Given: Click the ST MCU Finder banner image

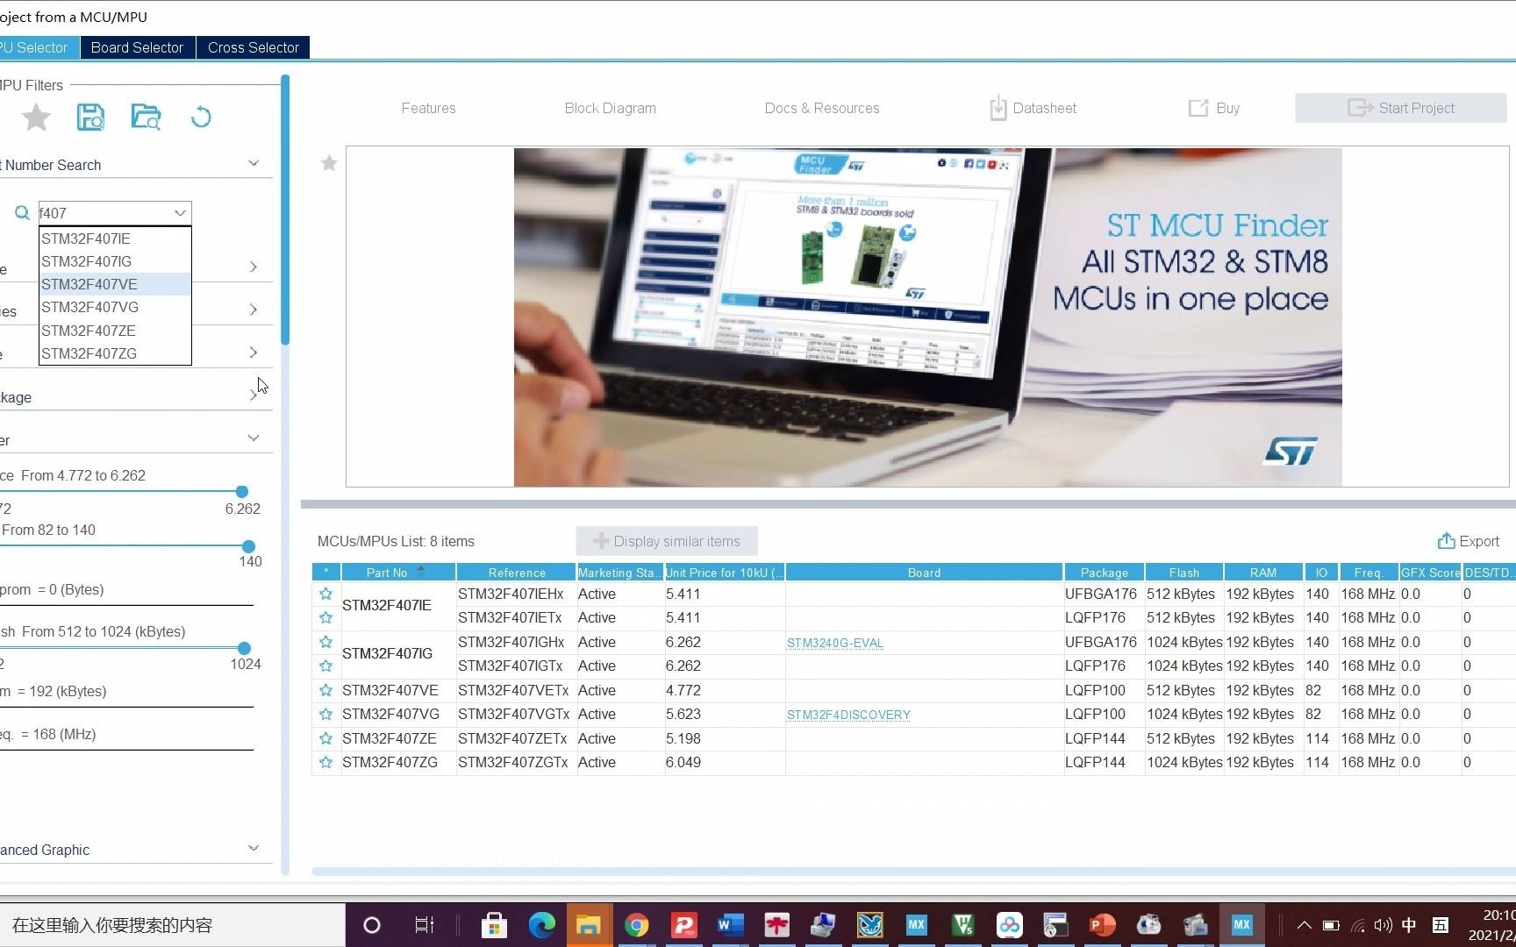Looking at the screenshot, I should point(927,317).
